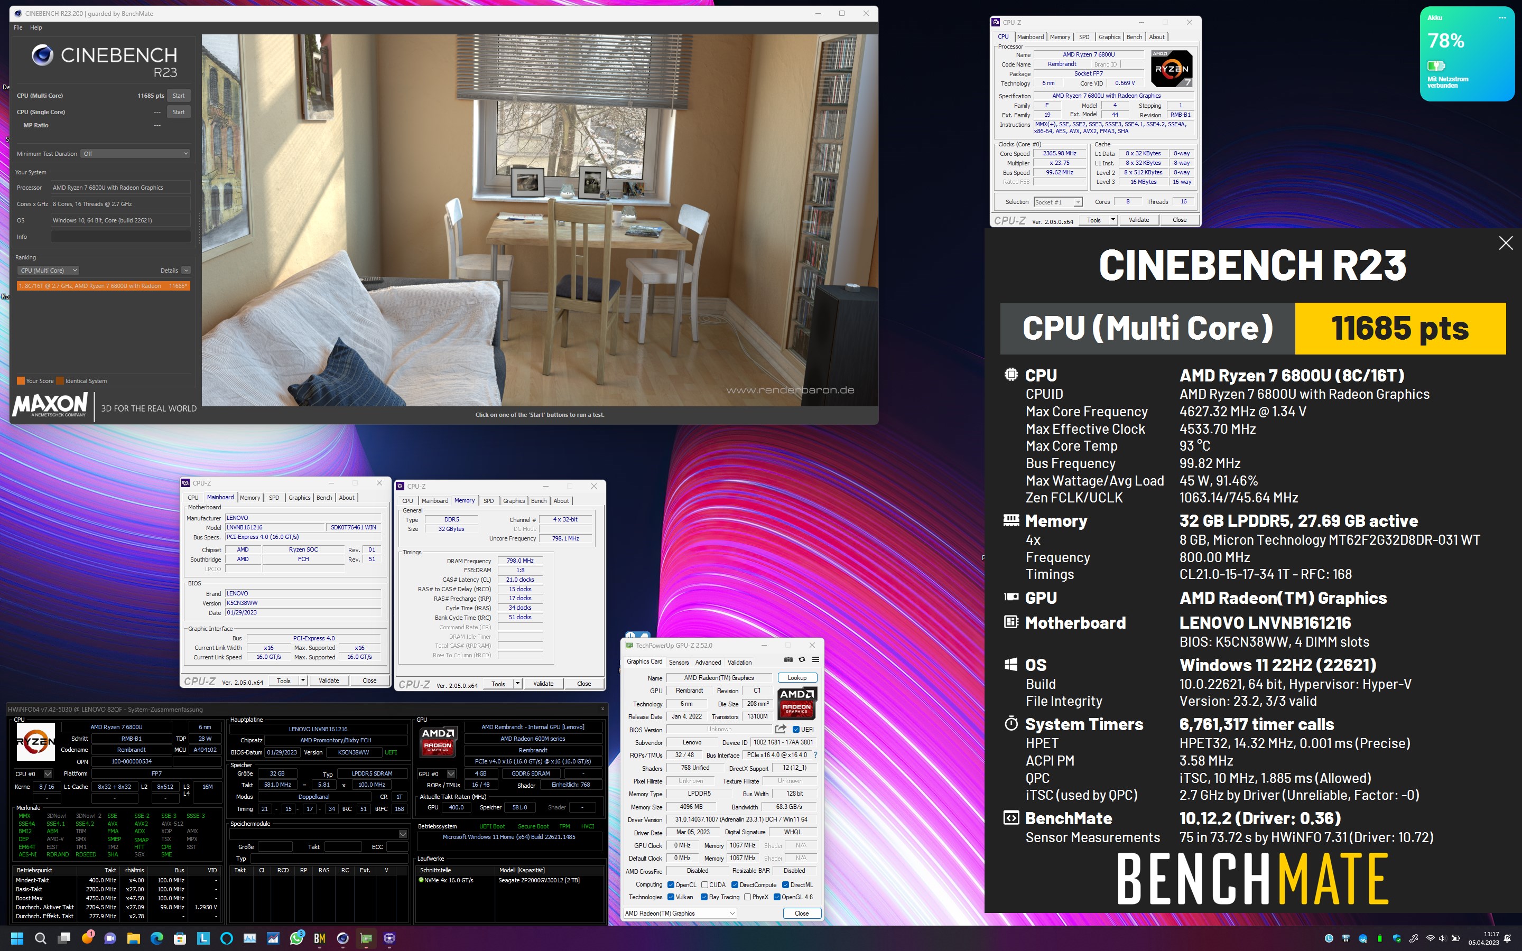Viewport: 1522px width, 951px height.
Task: Open the GPU-Z hamburger menu
Action: click(x=816, y=659)
